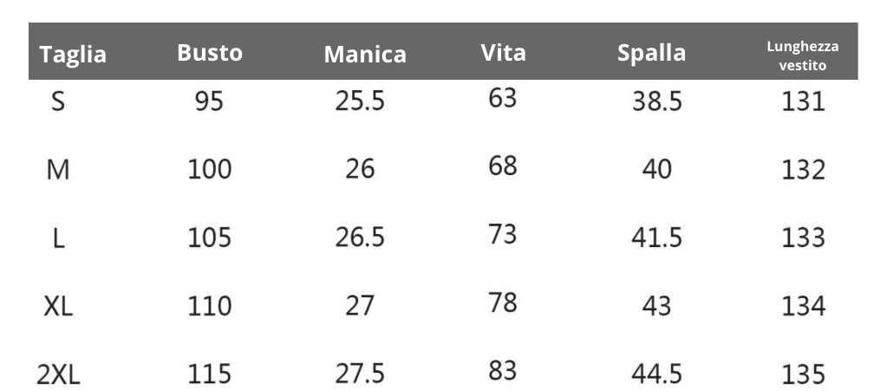Click the Busto value 110
The width and height of the screenshot is (880, 391).
[210, 306]
